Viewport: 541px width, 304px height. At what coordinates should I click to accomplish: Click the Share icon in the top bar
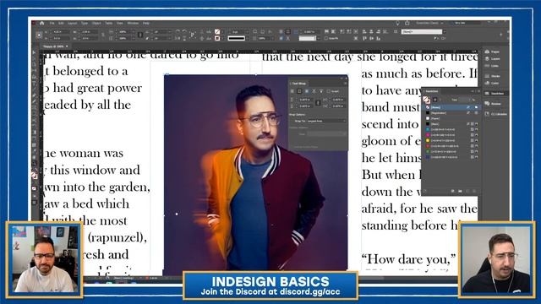coord(407,23)
